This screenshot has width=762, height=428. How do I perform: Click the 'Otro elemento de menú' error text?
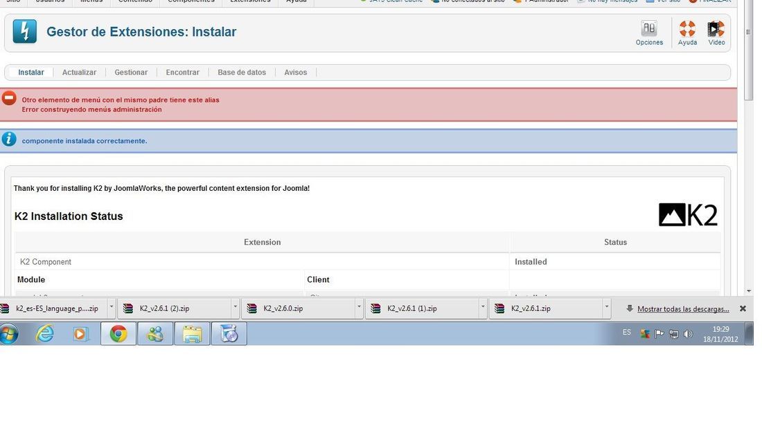coord(121,100)
